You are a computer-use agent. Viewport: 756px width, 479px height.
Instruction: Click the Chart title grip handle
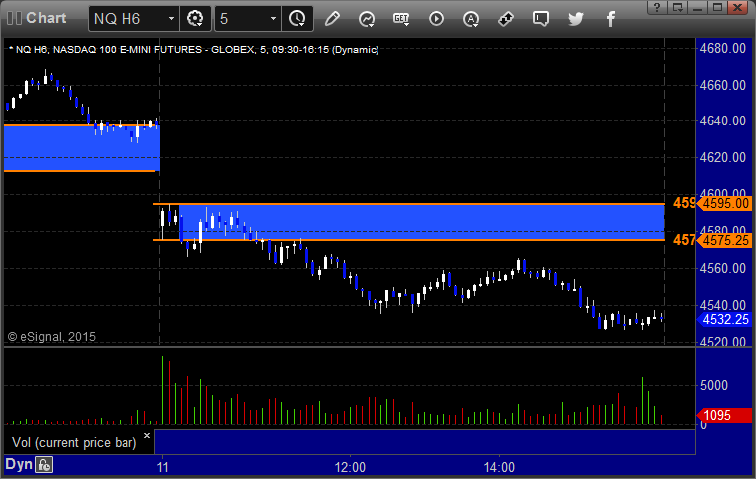coord(15,18)
